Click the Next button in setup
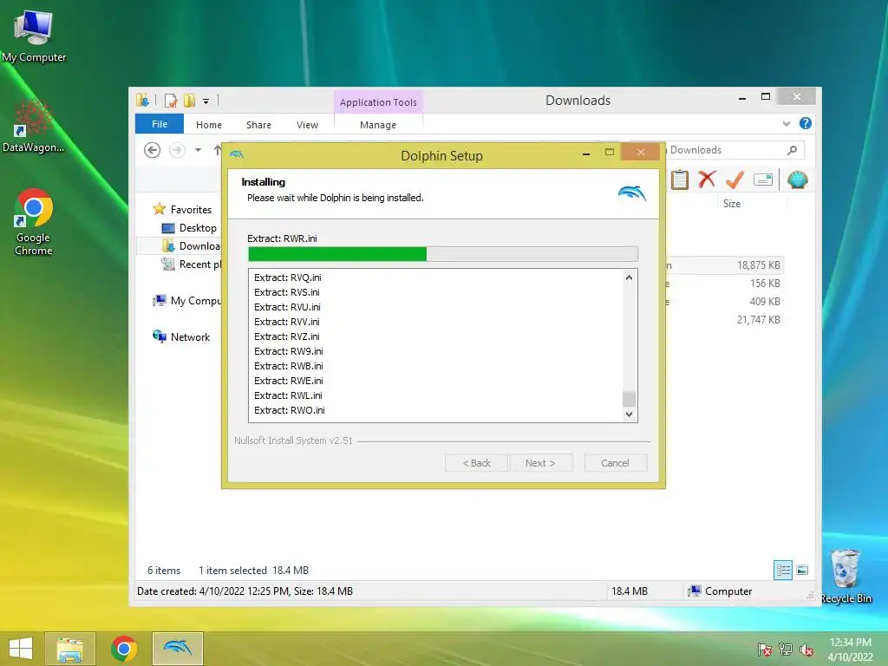This screenshot has height=666, width=888. point(540,463)
